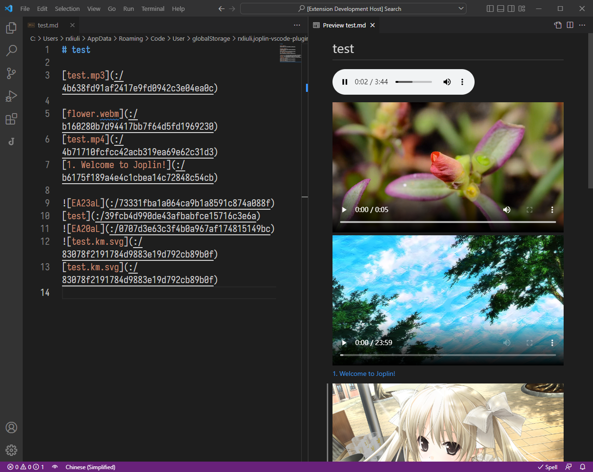
Task: Open errors and warnings problems indicator
Action: pyautogui.click(x=26, y=467)
